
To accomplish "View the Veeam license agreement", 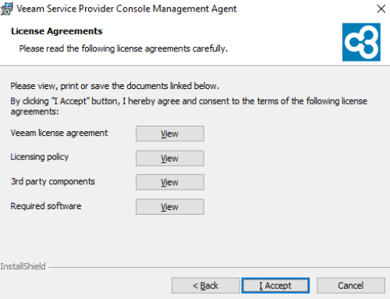I will 170,133.
